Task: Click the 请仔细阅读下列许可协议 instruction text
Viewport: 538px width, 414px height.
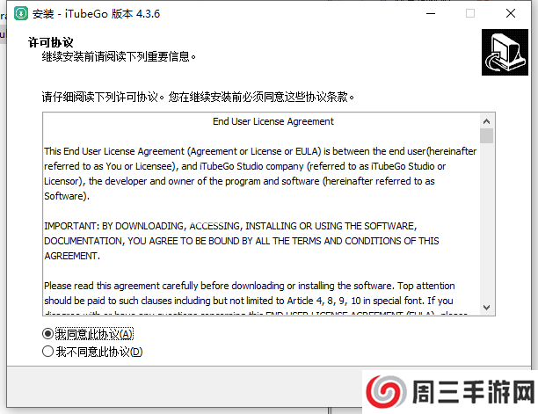Action: pos(198,97)
